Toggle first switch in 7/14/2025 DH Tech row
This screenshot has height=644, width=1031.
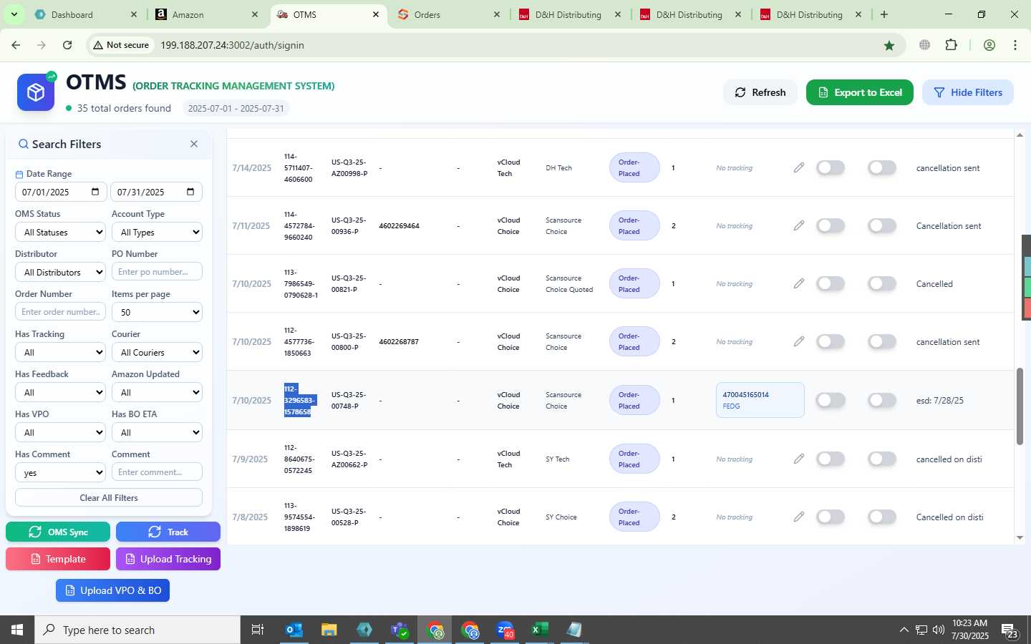pyautogui.click(x=831, y=167)
